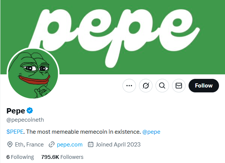Image resolution: width=225 pixels, height=163 pixels.
Task: Open the three-dot more options menu
Action: [x=129, y=86]
